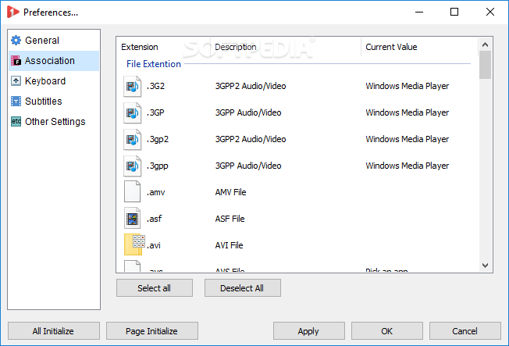Image resolution: width=509 pixels, height=346 pixels.
Task: Select the .amv extension text
Action: pyautogui.click(x=156, y=192)
